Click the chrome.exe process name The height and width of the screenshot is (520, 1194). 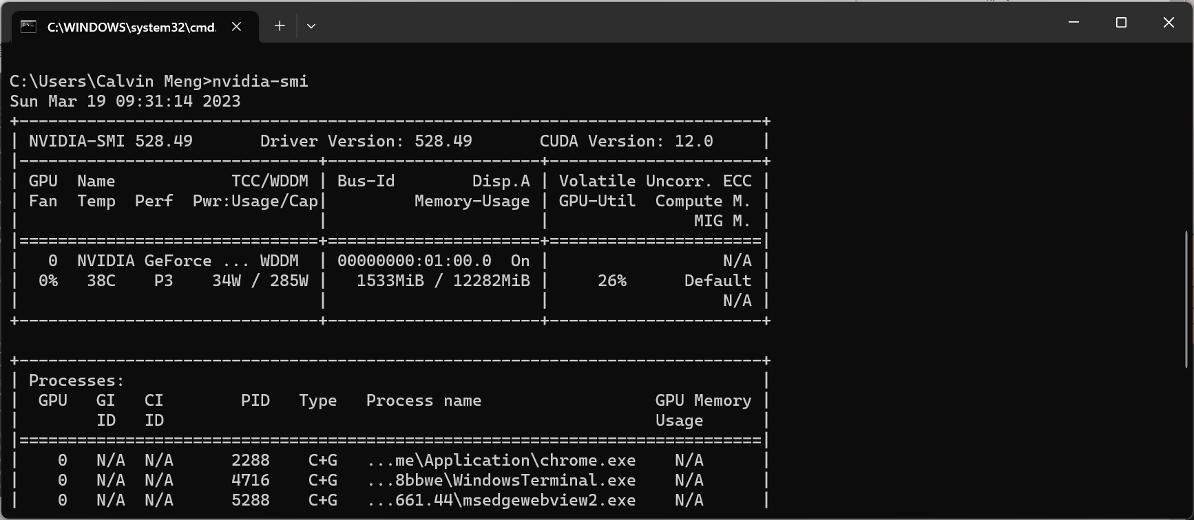pos(501,460)
